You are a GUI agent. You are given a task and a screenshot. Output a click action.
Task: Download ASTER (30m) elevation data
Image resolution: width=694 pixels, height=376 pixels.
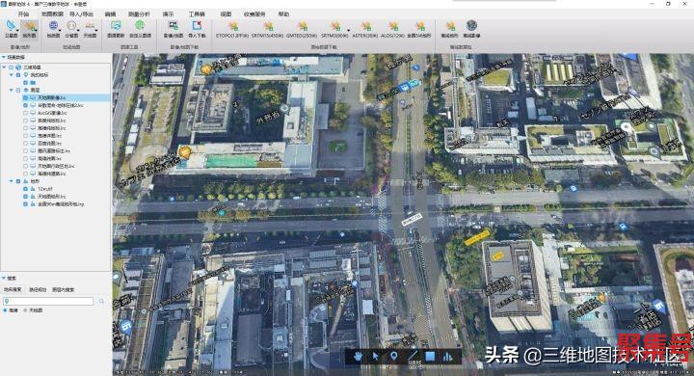pyautogui.click(x=365, y=29)
